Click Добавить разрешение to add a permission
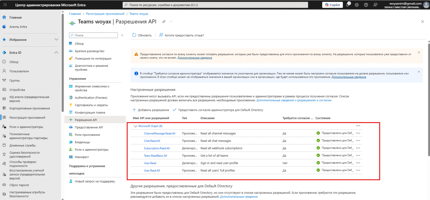This screenshot has height=200, width=430. click(x=150, y=110)
